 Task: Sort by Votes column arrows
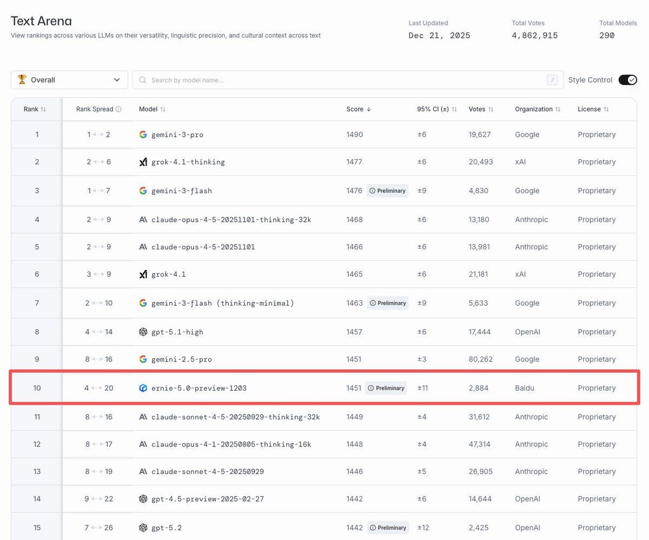click(x=491, y=109)
